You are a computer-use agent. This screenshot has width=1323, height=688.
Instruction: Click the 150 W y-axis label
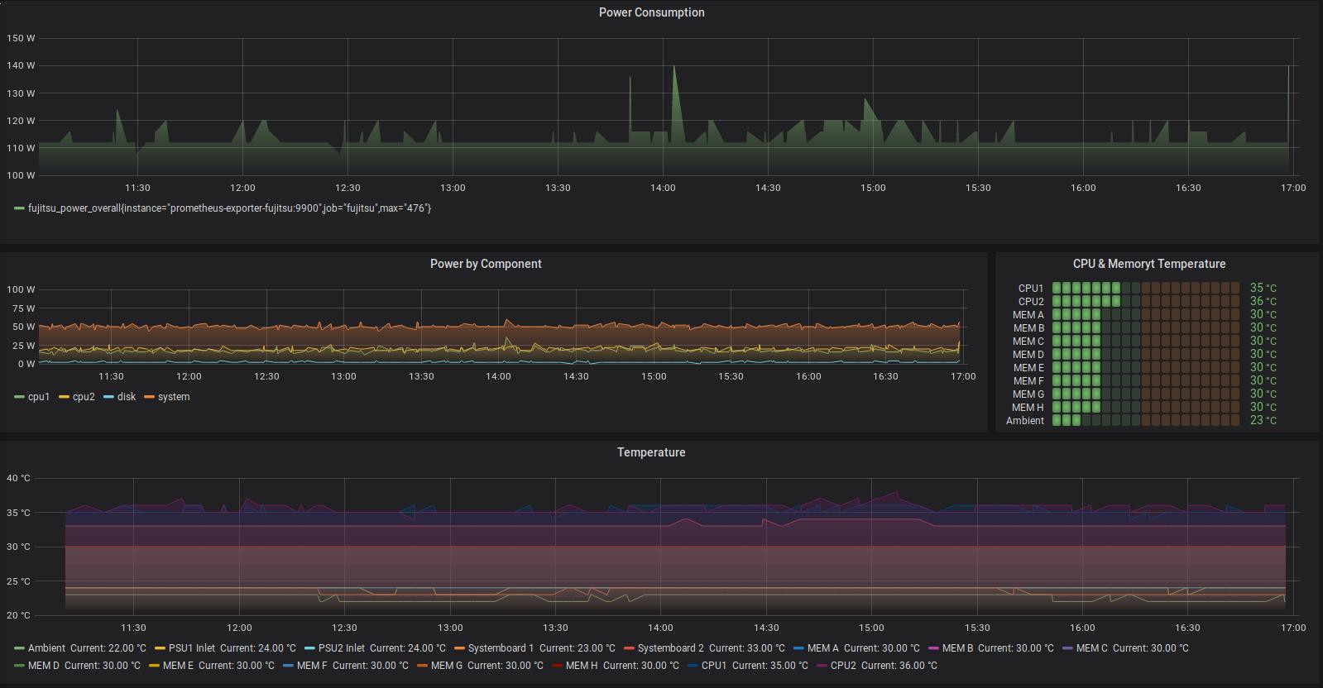[x=21, y=38]
